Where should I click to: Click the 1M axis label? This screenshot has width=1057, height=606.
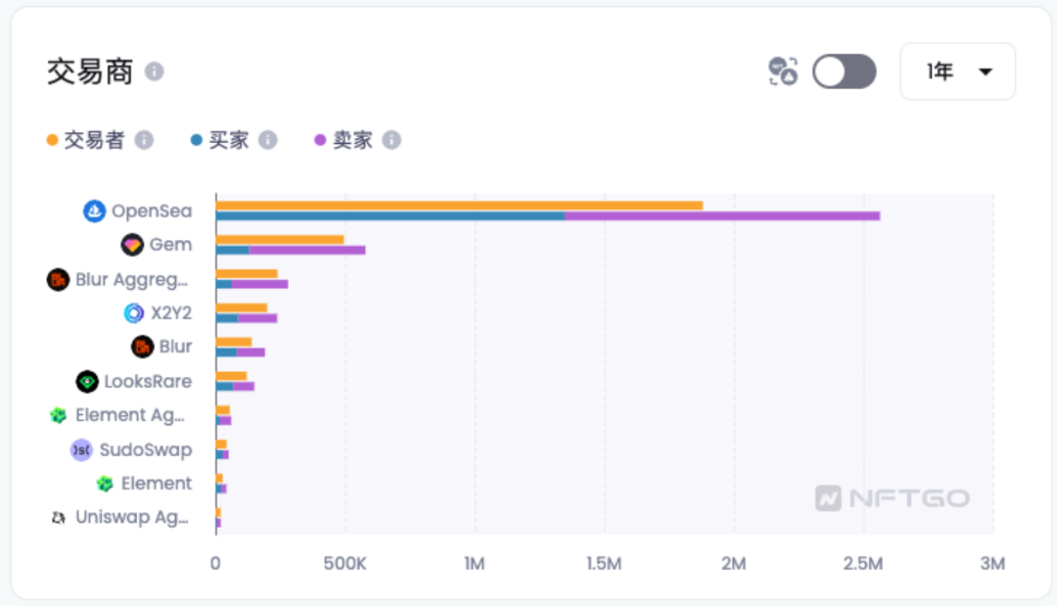(x=475, y=564)
